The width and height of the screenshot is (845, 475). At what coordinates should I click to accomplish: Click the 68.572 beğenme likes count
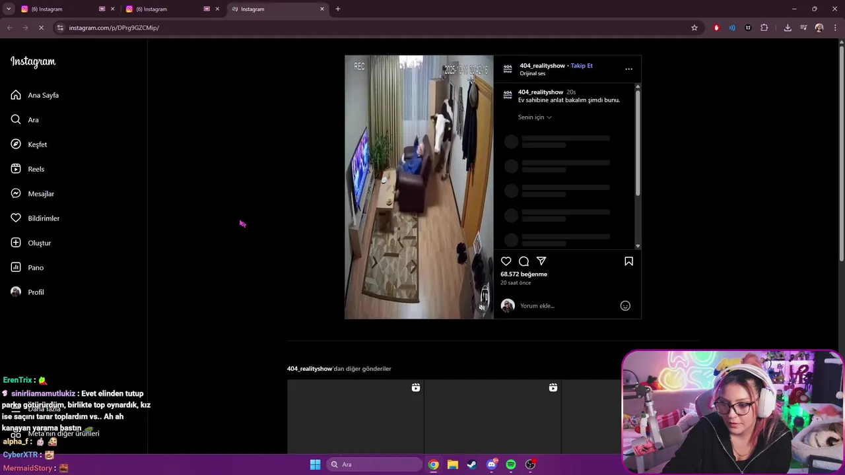524,274
